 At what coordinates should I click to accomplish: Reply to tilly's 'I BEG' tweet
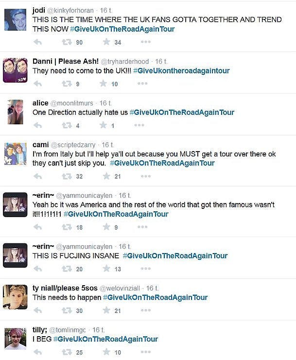coord(37,352)
